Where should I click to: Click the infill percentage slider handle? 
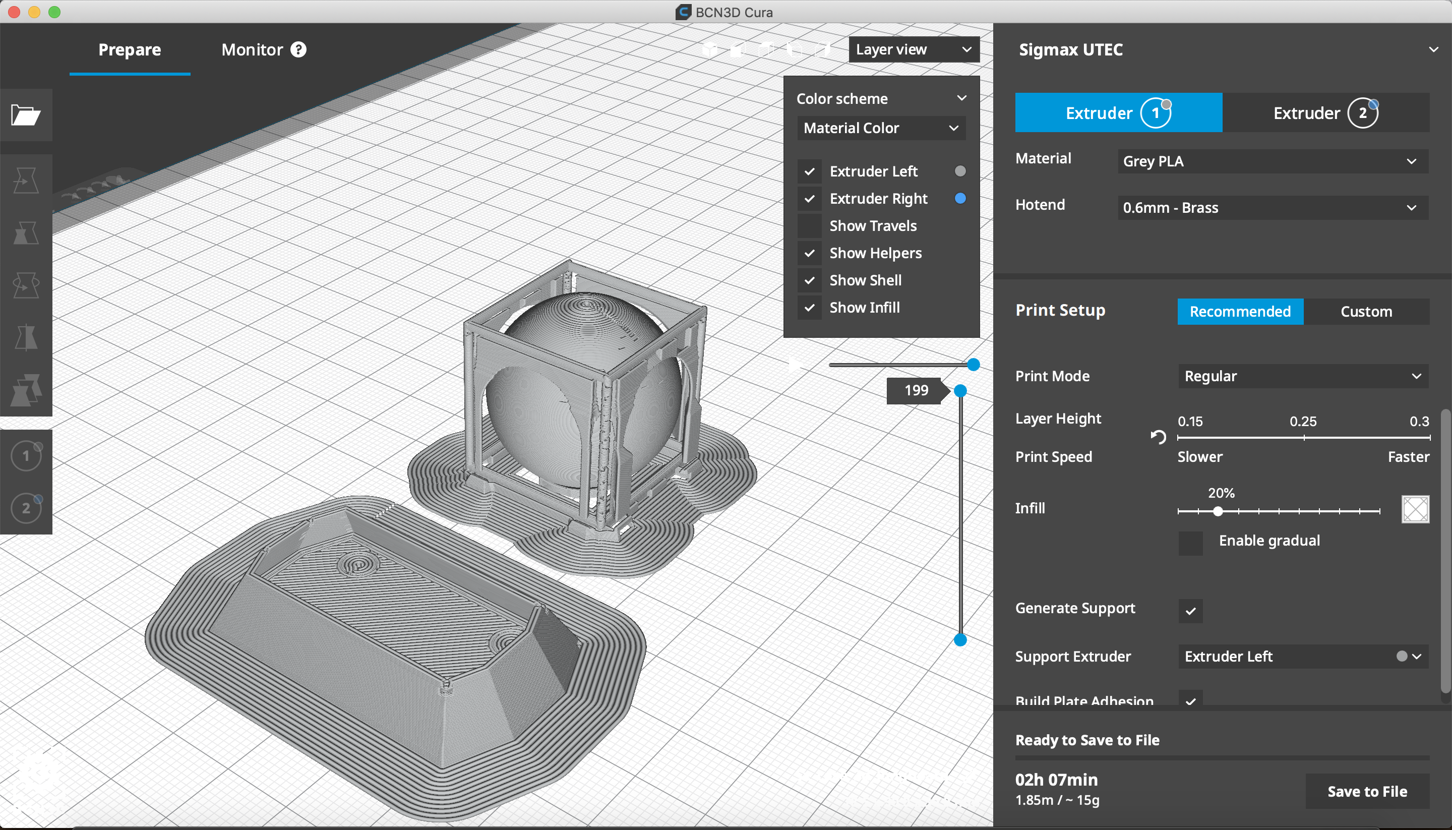pyautogui.click(x=1218, y=511)
